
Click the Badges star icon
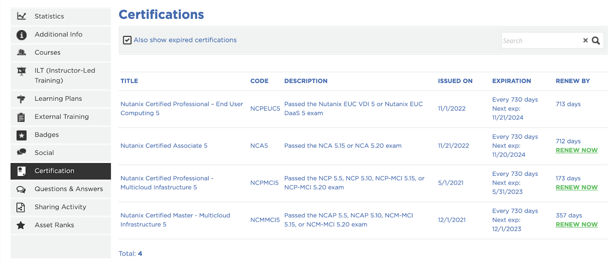21,135
